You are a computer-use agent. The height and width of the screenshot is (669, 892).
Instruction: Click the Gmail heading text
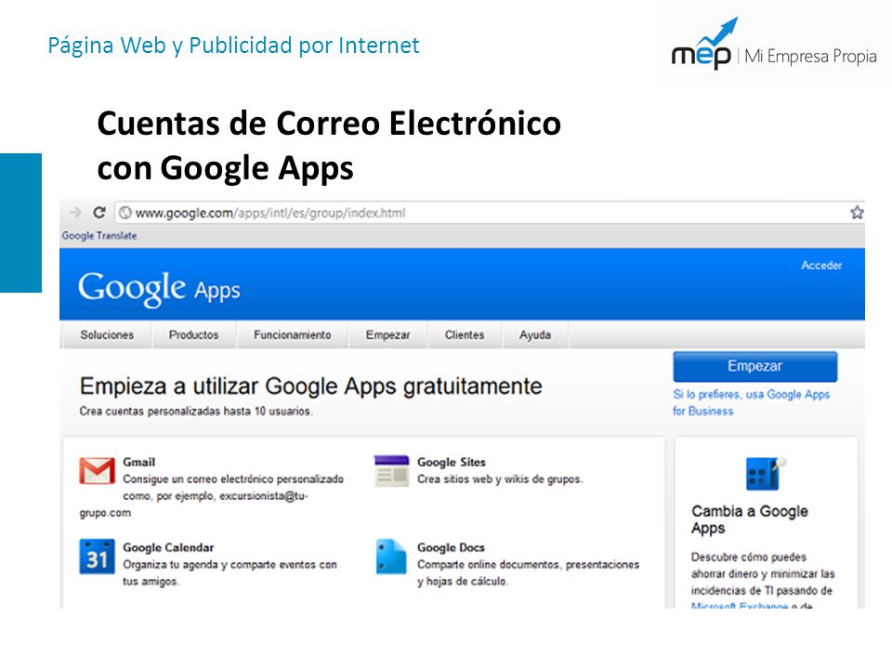(x=138, y=462)
